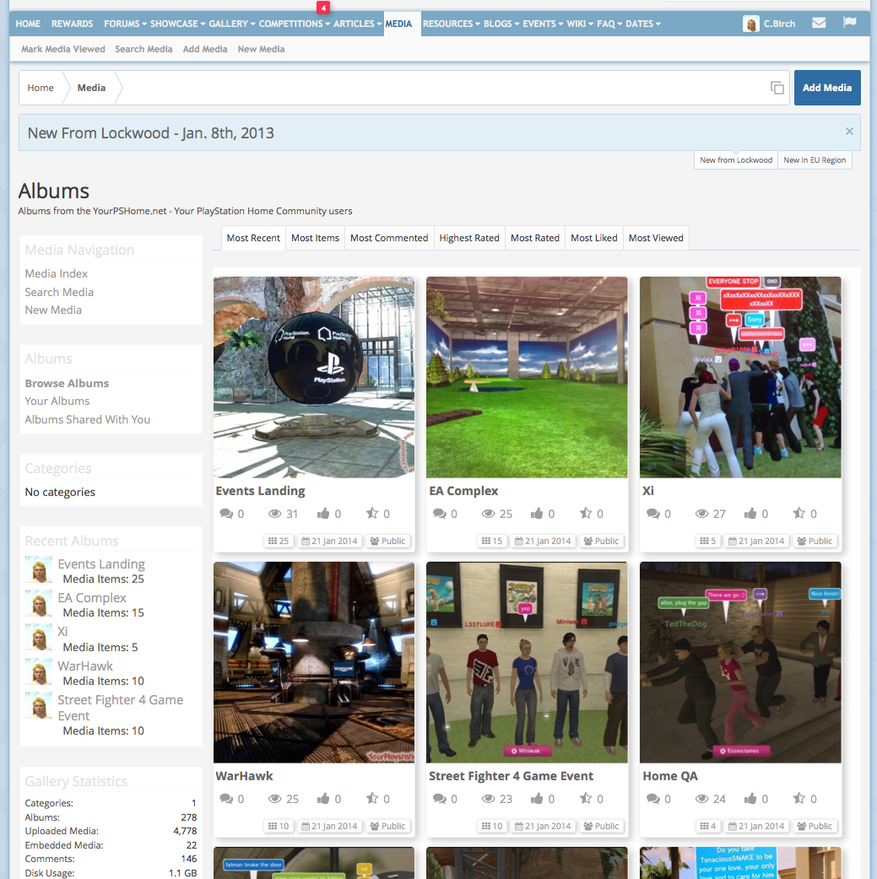Click thumbs-up icon under WarHawk
Screen dimensions: 877x879
coord(323,799)
